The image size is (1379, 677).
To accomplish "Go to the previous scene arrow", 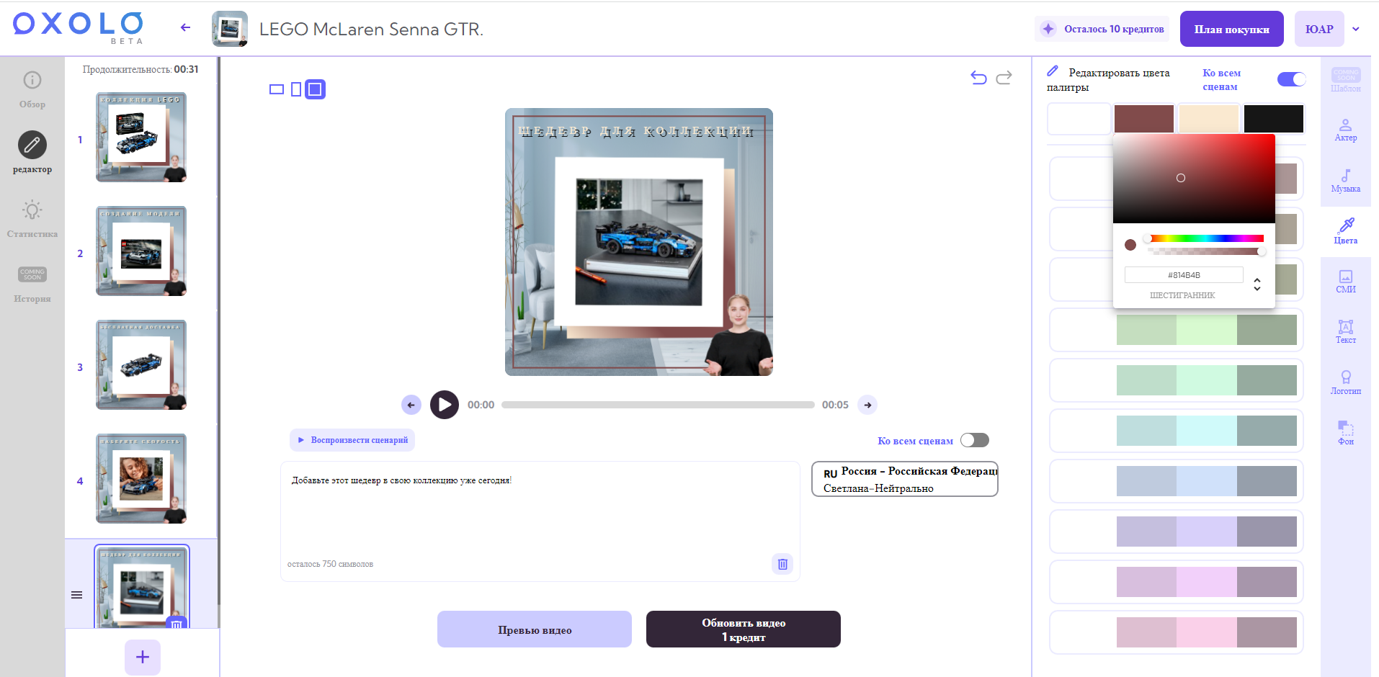I will [x=411, y=405].
